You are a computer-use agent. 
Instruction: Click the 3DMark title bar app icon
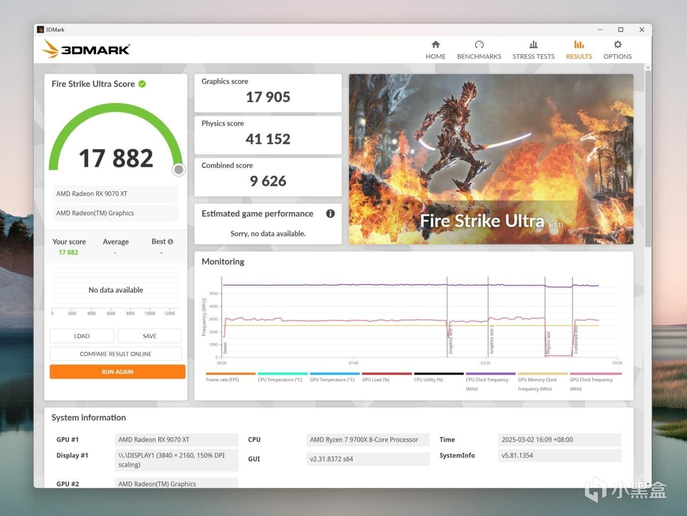(40, 29)
